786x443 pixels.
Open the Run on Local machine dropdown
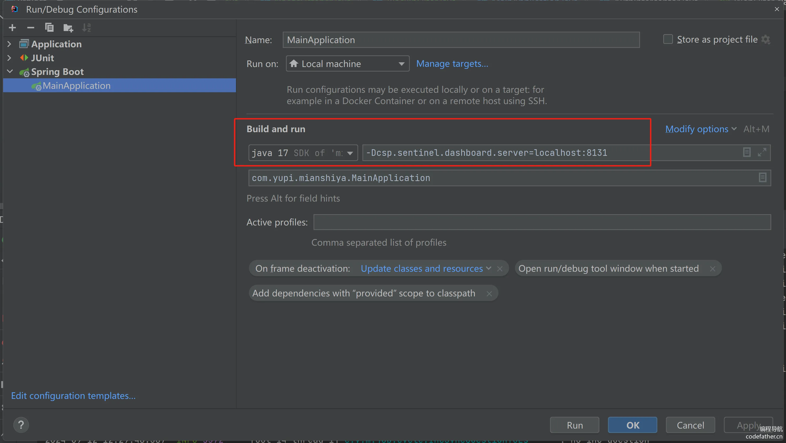tap(347, 64)
